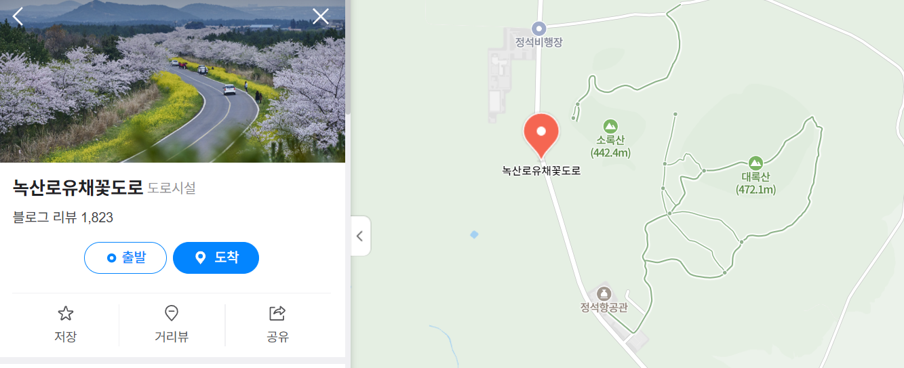
Task: Click the 정석항공관 museum marker
Action: [x=604, y=293]
